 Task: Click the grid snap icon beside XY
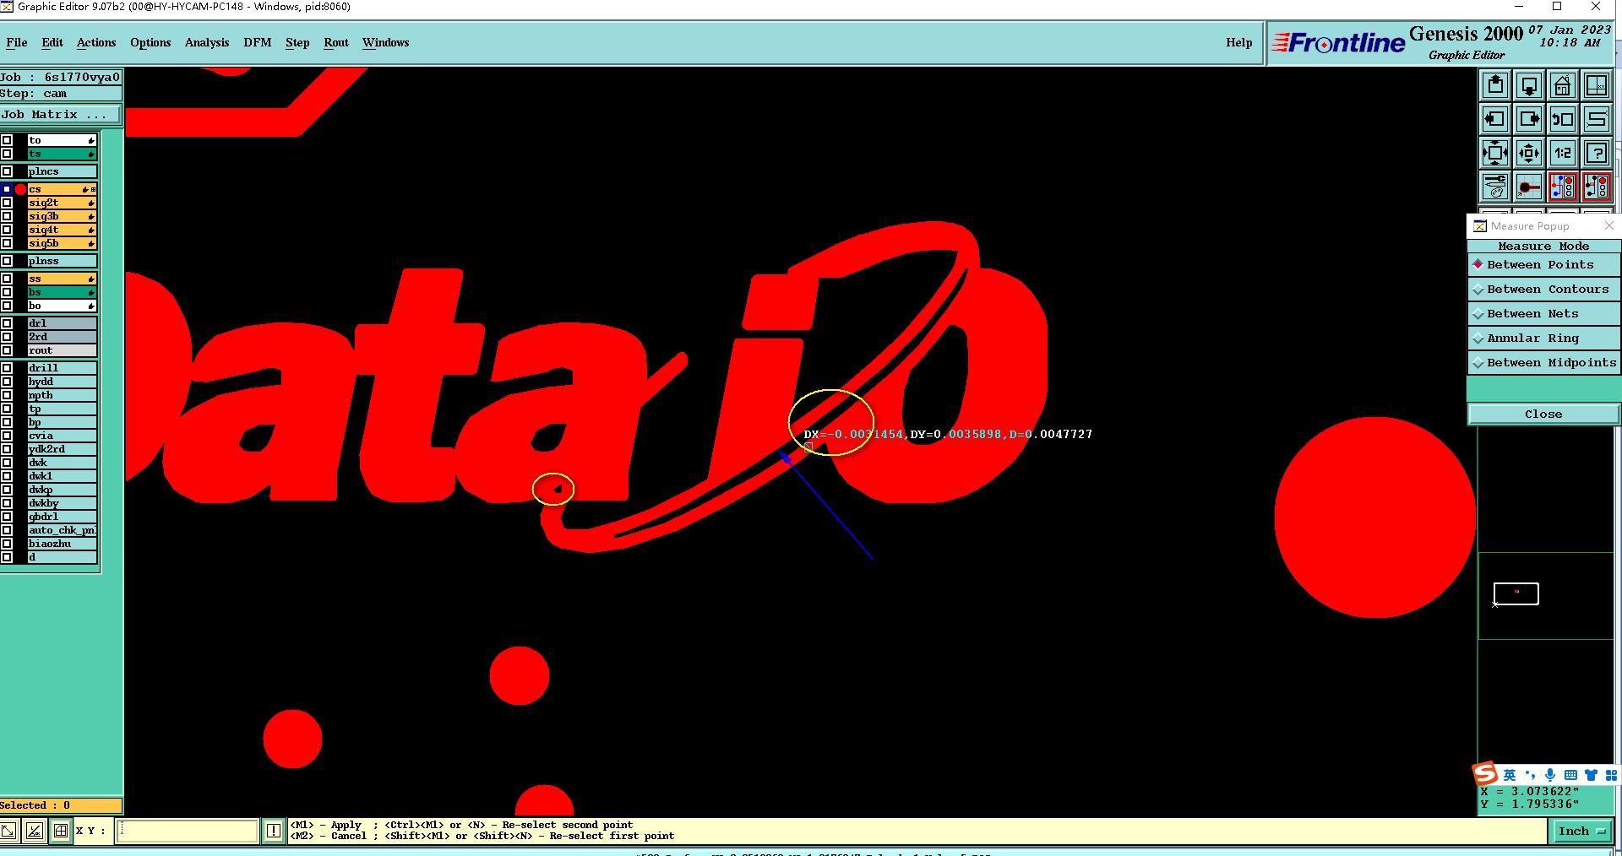point(61,831)
